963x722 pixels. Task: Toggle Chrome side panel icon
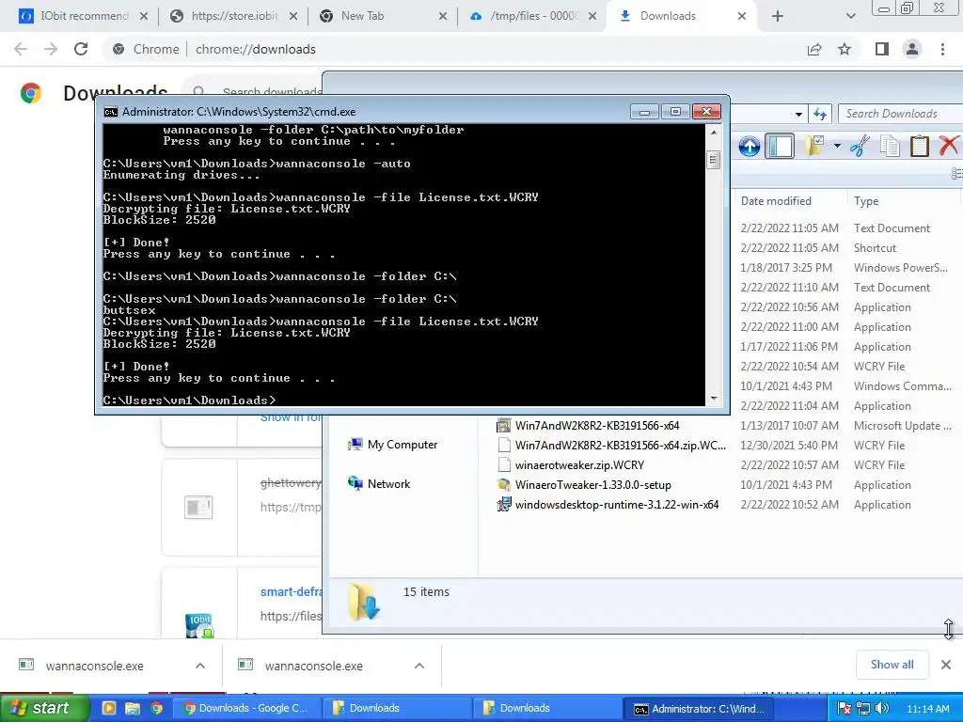[x=882, y=49]
